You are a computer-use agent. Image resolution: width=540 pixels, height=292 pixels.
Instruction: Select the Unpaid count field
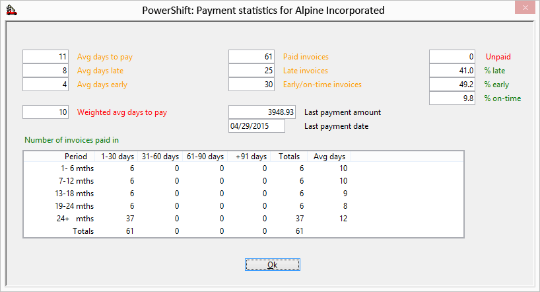pyautogui.click(x=452, y=57)
